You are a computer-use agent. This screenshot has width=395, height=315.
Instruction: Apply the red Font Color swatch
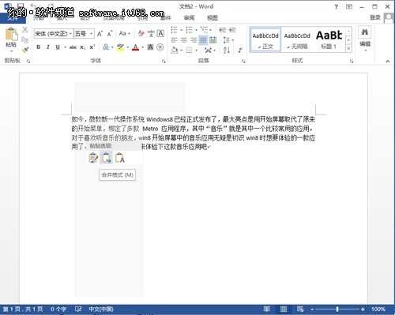(135, 47)
